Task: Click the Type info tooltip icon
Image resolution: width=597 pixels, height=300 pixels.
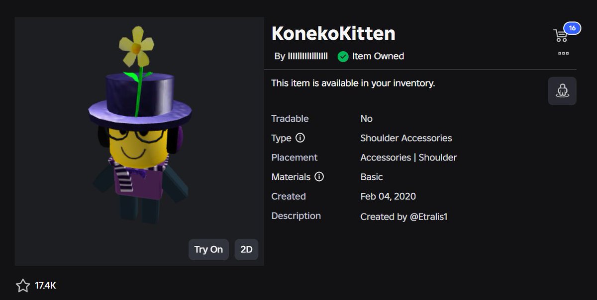Action: 300,138
